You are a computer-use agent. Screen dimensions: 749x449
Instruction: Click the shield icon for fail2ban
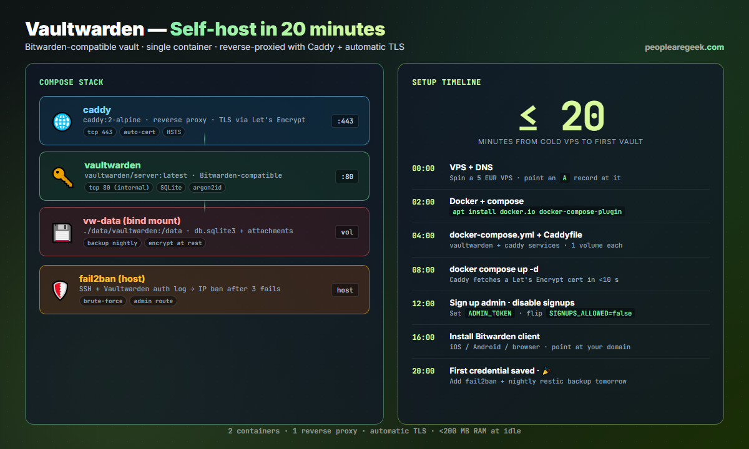tap(61, 290)
